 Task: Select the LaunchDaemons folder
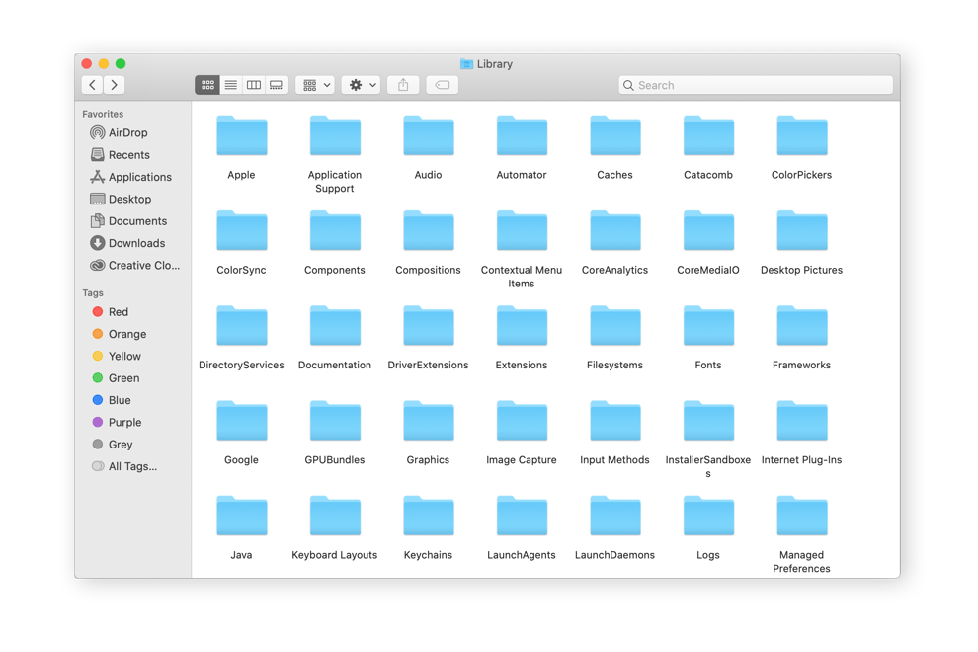click(x=615, y=528)
